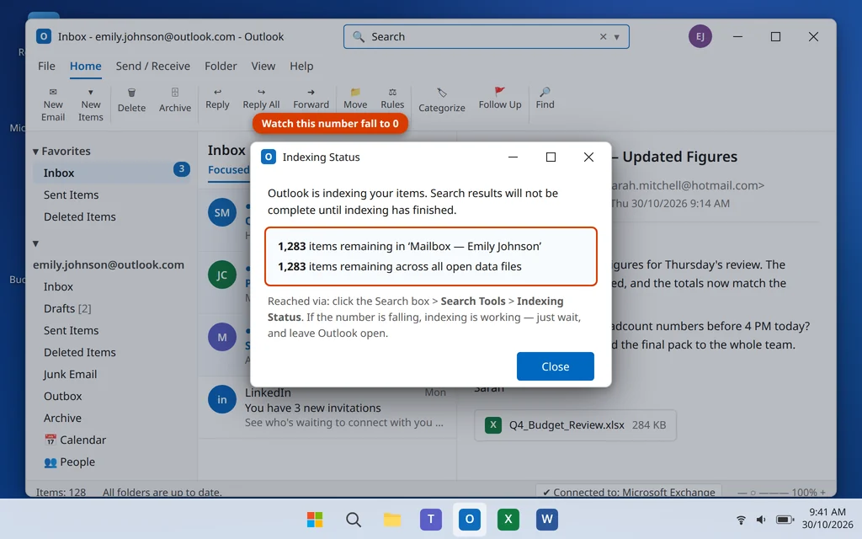Click the zoom out minus button
This screenshot has width=862, height=539.
point(741,493)
